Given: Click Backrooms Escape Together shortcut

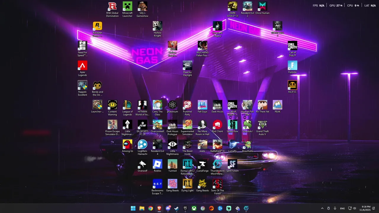Looking at the screenshot, I should click(158, 187).
